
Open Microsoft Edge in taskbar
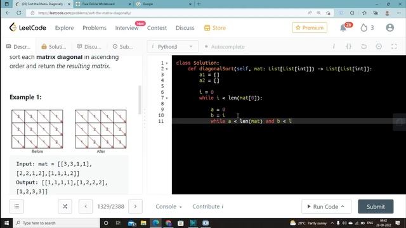tap(156, 223)
